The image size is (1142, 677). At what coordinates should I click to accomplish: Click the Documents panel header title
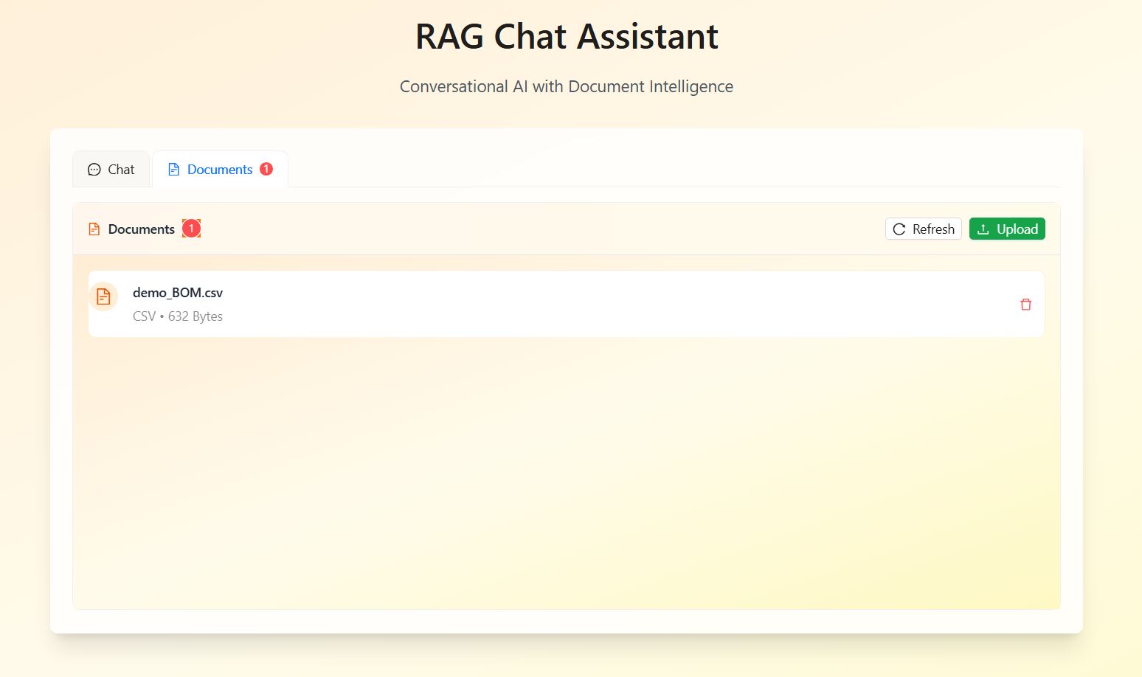click(142, 229)
